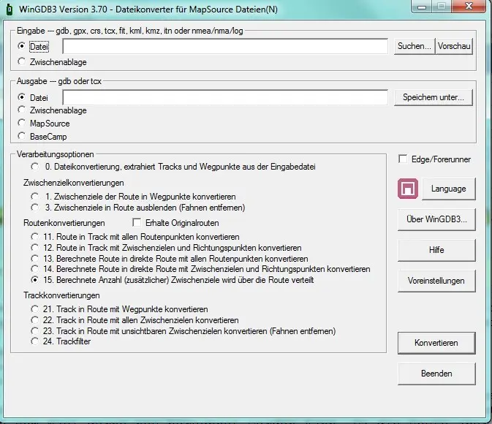Select option 23 unsichtbaren Zwischenzielen
This screenshot has height=424, width=492.
click(x=34, y=330)
